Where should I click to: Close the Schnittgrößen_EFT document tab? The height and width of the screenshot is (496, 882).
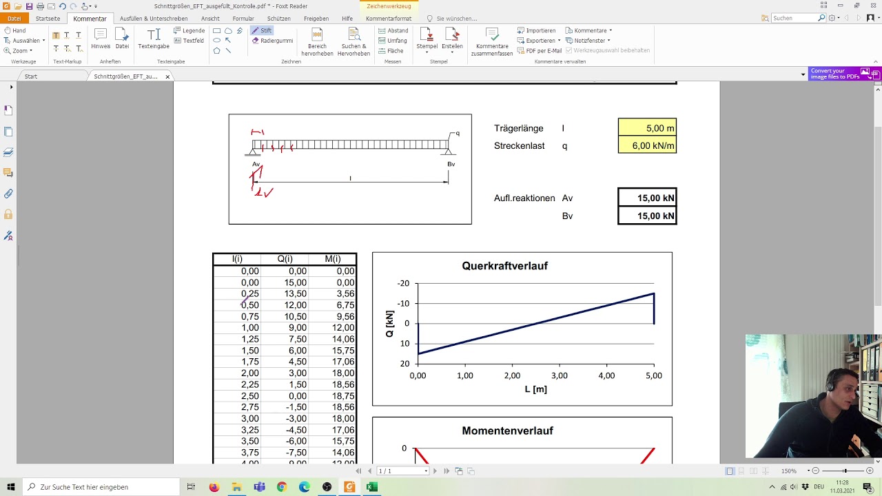coord(167,77)
